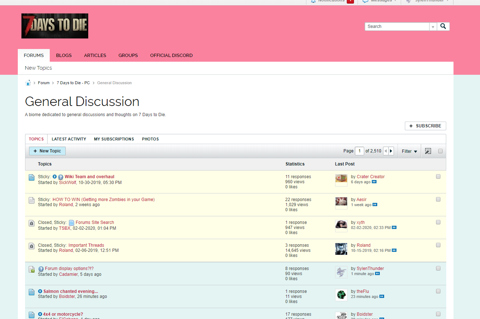Viewport: 480px width, 319px height.
Task: Select the Wiki Team and overhaul checkbox
Action: pos(438,176)
